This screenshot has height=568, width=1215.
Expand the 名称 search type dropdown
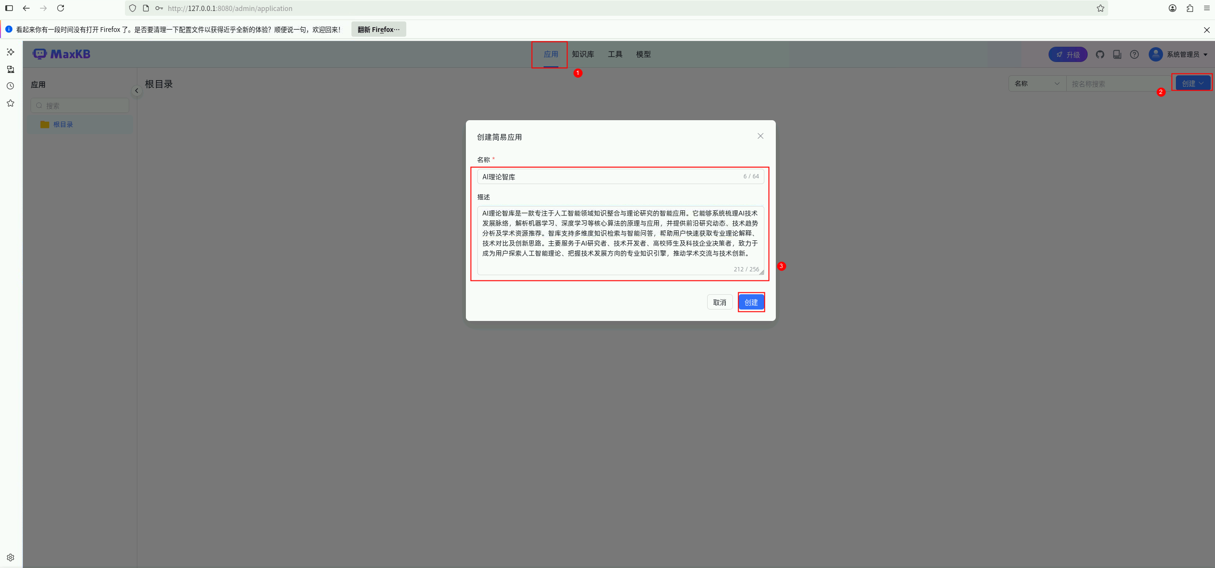click(1037, 83)
